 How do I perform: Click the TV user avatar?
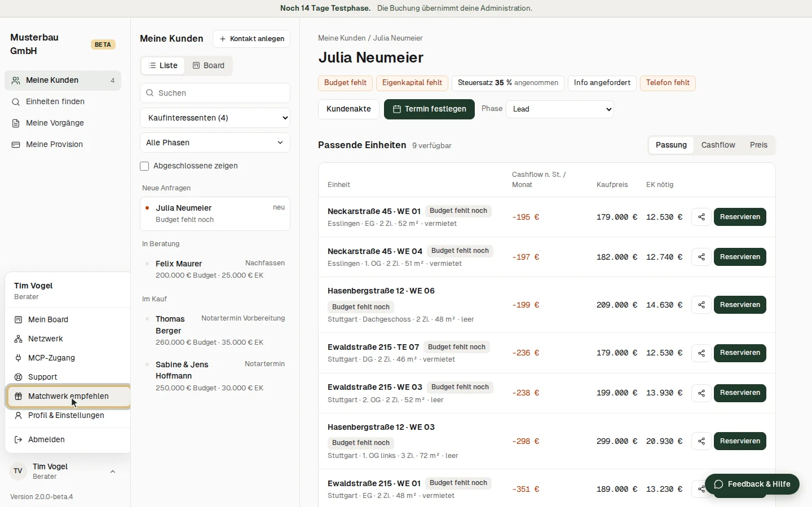click(18, 471)
